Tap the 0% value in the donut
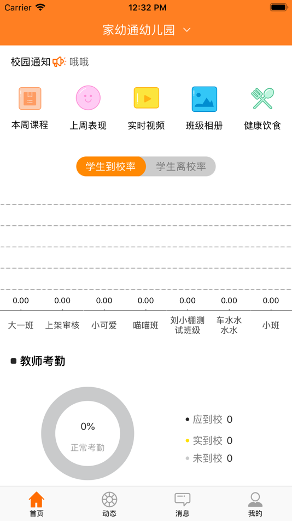This screenshot has width=292, height=521. pyautogui.click(x=88, y=427)
